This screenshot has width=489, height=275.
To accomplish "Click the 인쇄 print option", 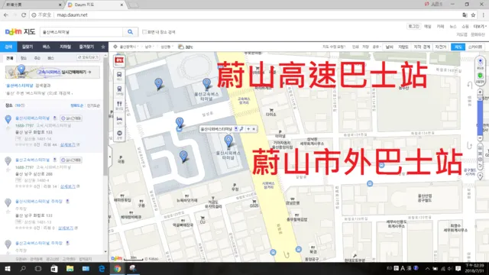I will coord(355,47).
